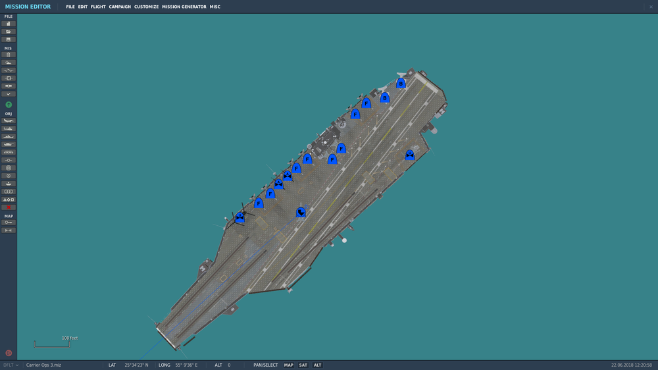Open the DFLT dropdown in status bar
658x370 pixels.
coord(11,365)
